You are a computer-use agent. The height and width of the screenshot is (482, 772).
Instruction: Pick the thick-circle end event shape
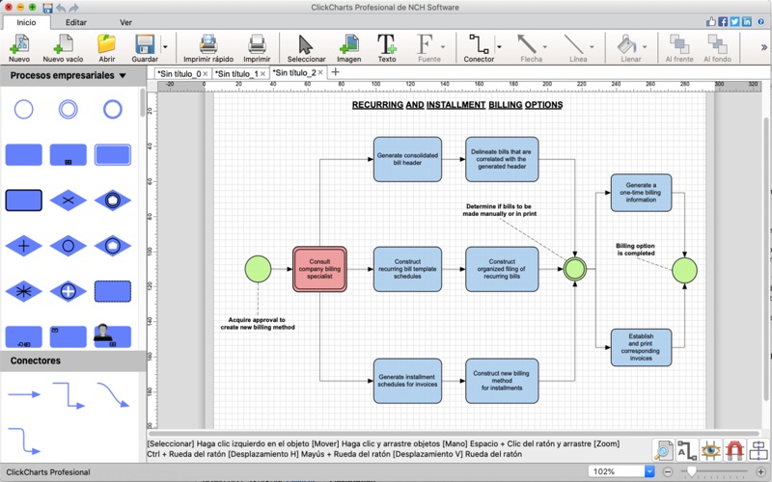112,109
